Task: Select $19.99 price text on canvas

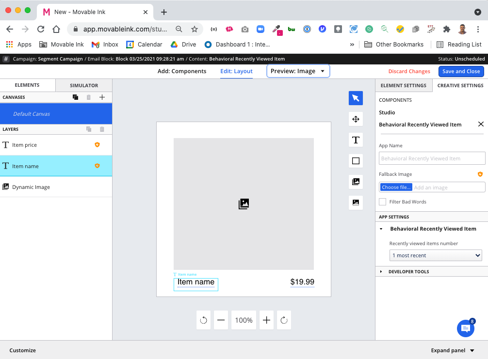Action: [x=302, y=282]
